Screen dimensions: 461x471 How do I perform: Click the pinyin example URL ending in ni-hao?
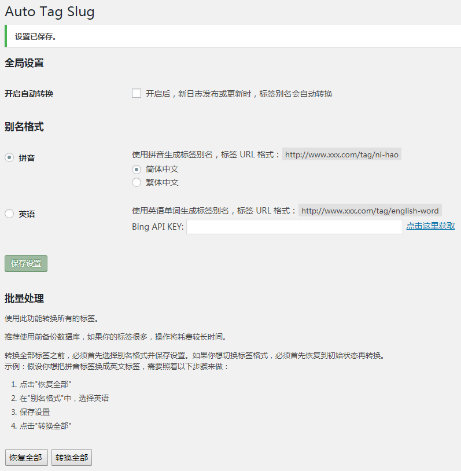[x=342, y=154]
